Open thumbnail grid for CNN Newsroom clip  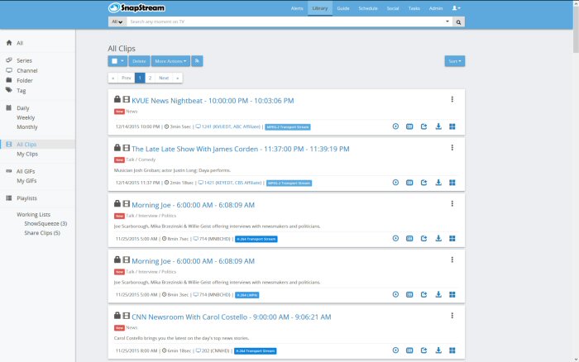coord(452,350)
